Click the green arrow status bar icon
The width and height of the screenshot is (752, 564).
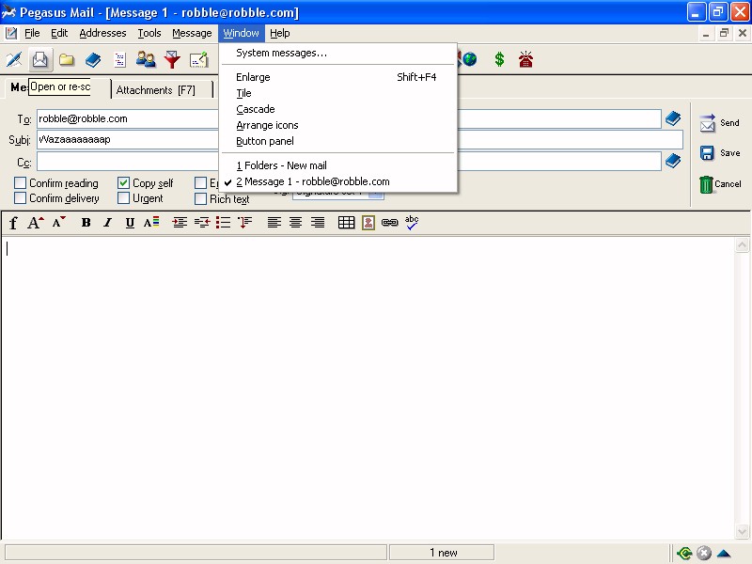coord(684,554)
